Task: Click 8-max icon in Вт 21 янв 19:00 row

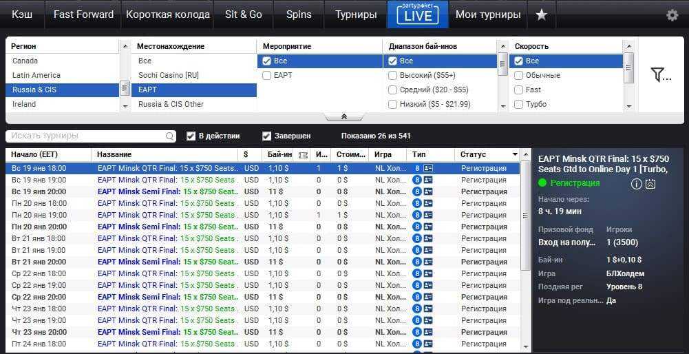Action: coord(417,250)
